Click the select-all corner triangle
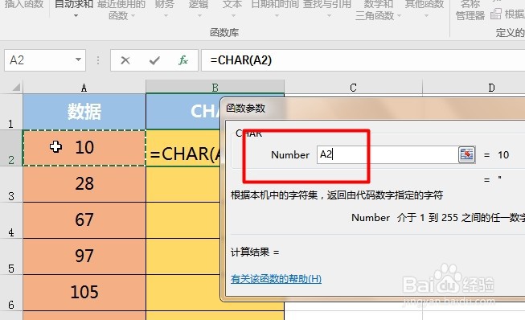Image resolution: width=525 pixels, height=320 pixels. coord(16,88)
